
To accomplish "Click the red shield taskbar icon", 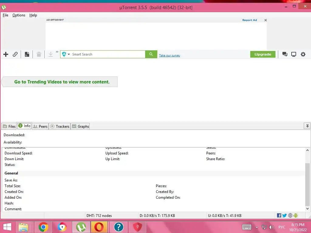I will (x=138, y=227).
